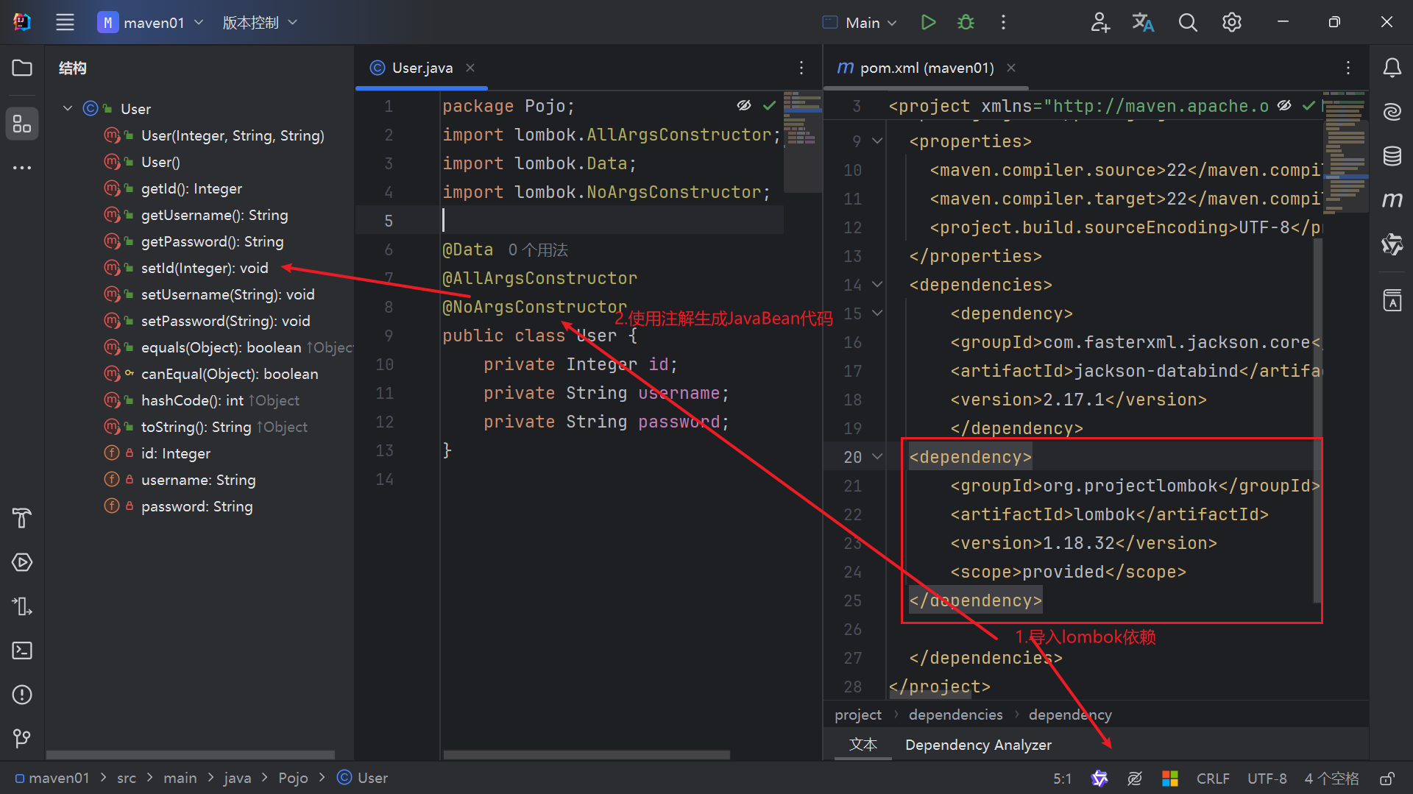The image size is (1413, 794).
Task: Run the Main configuration
Action: click(928, 22)
